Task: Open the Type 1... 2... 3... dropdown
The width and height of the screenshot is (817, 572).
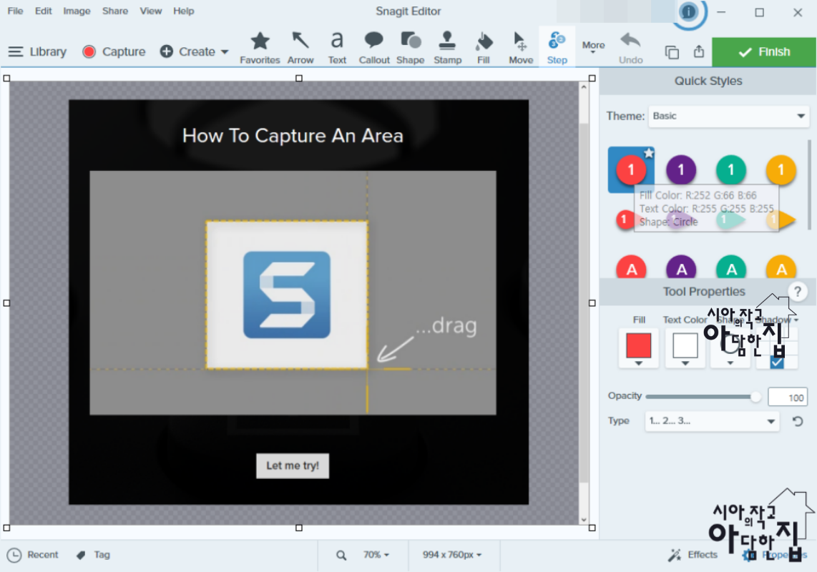Action: (x=712, y=421)
